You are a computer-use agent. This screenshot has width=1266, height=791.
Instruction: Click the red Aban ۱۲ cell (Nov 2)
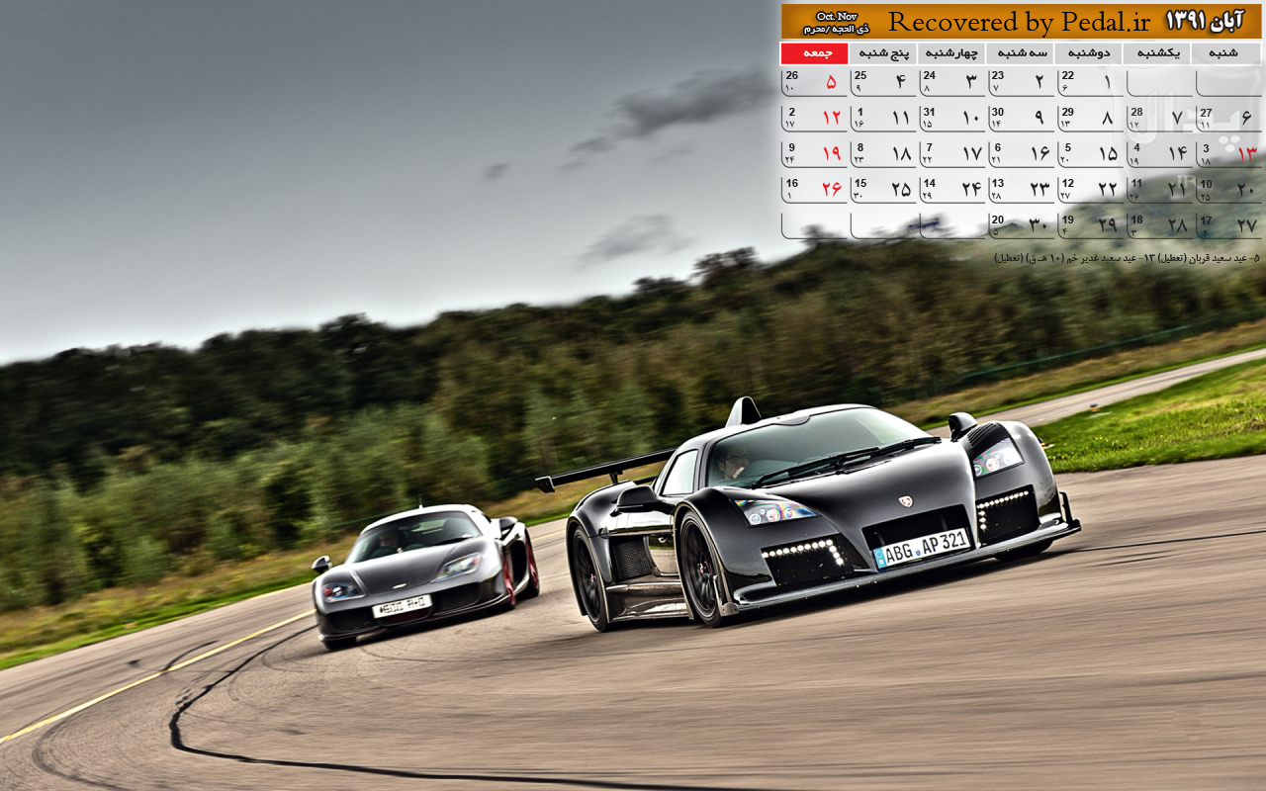(x=815, y=118)
